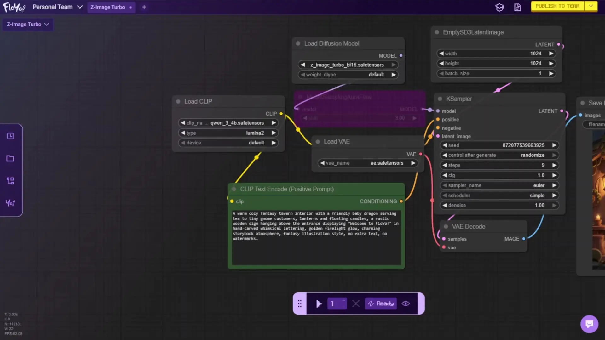The height and width of the screenshot is (340, 605).
Task: Toggle collapse dot on Load VAE node
Action: click(318, 142)
